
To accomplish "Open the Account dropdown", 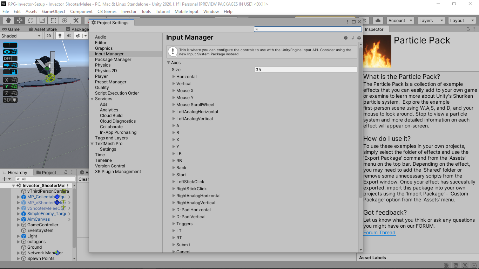I will [400, 21].
